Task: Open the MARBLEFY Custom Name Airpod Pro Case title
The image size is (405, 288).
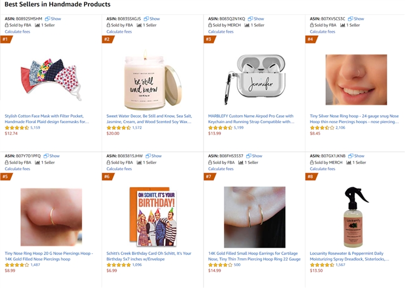Action: pyautogui.click(x=251, y=119)
